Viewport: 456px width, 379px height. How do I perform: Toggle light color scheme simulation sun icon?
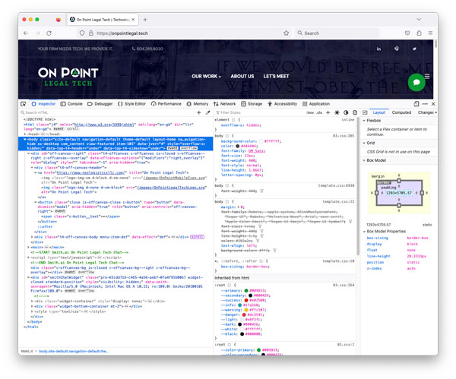(x=336, y=112)
